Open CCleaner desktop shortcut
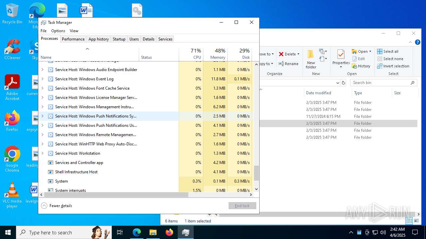Screen dimensions: 426x239 (12, 50)
